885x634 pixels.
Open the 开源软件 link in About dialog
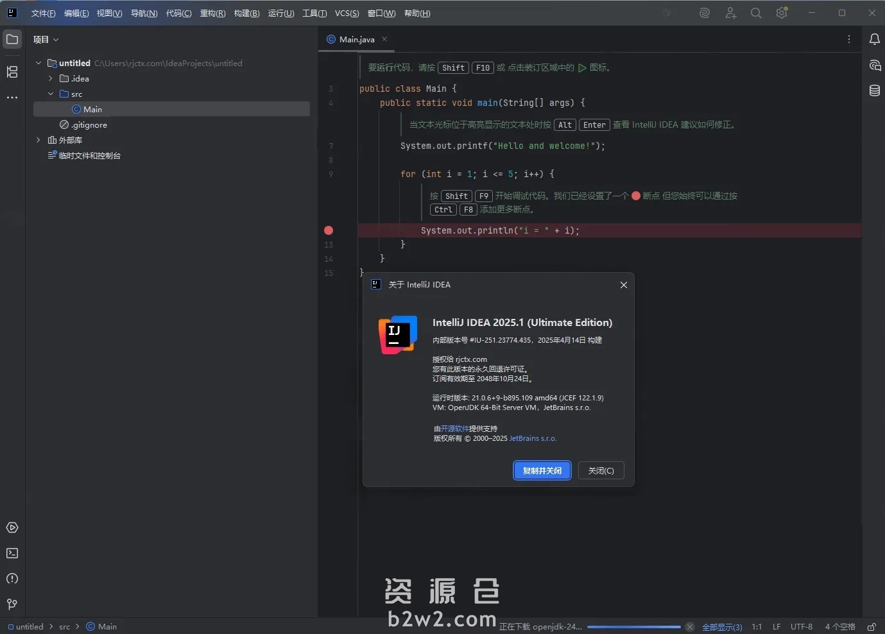(454, 429)
